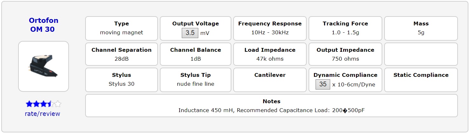The height and width of the screenshot is (134, 470).
Task: Focus the Dynamic Compliance value field
Action: pos(323,84)
